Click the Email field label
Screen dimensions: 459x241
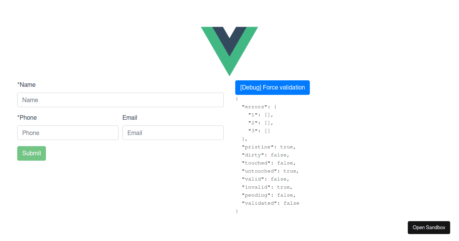point(130,117)
